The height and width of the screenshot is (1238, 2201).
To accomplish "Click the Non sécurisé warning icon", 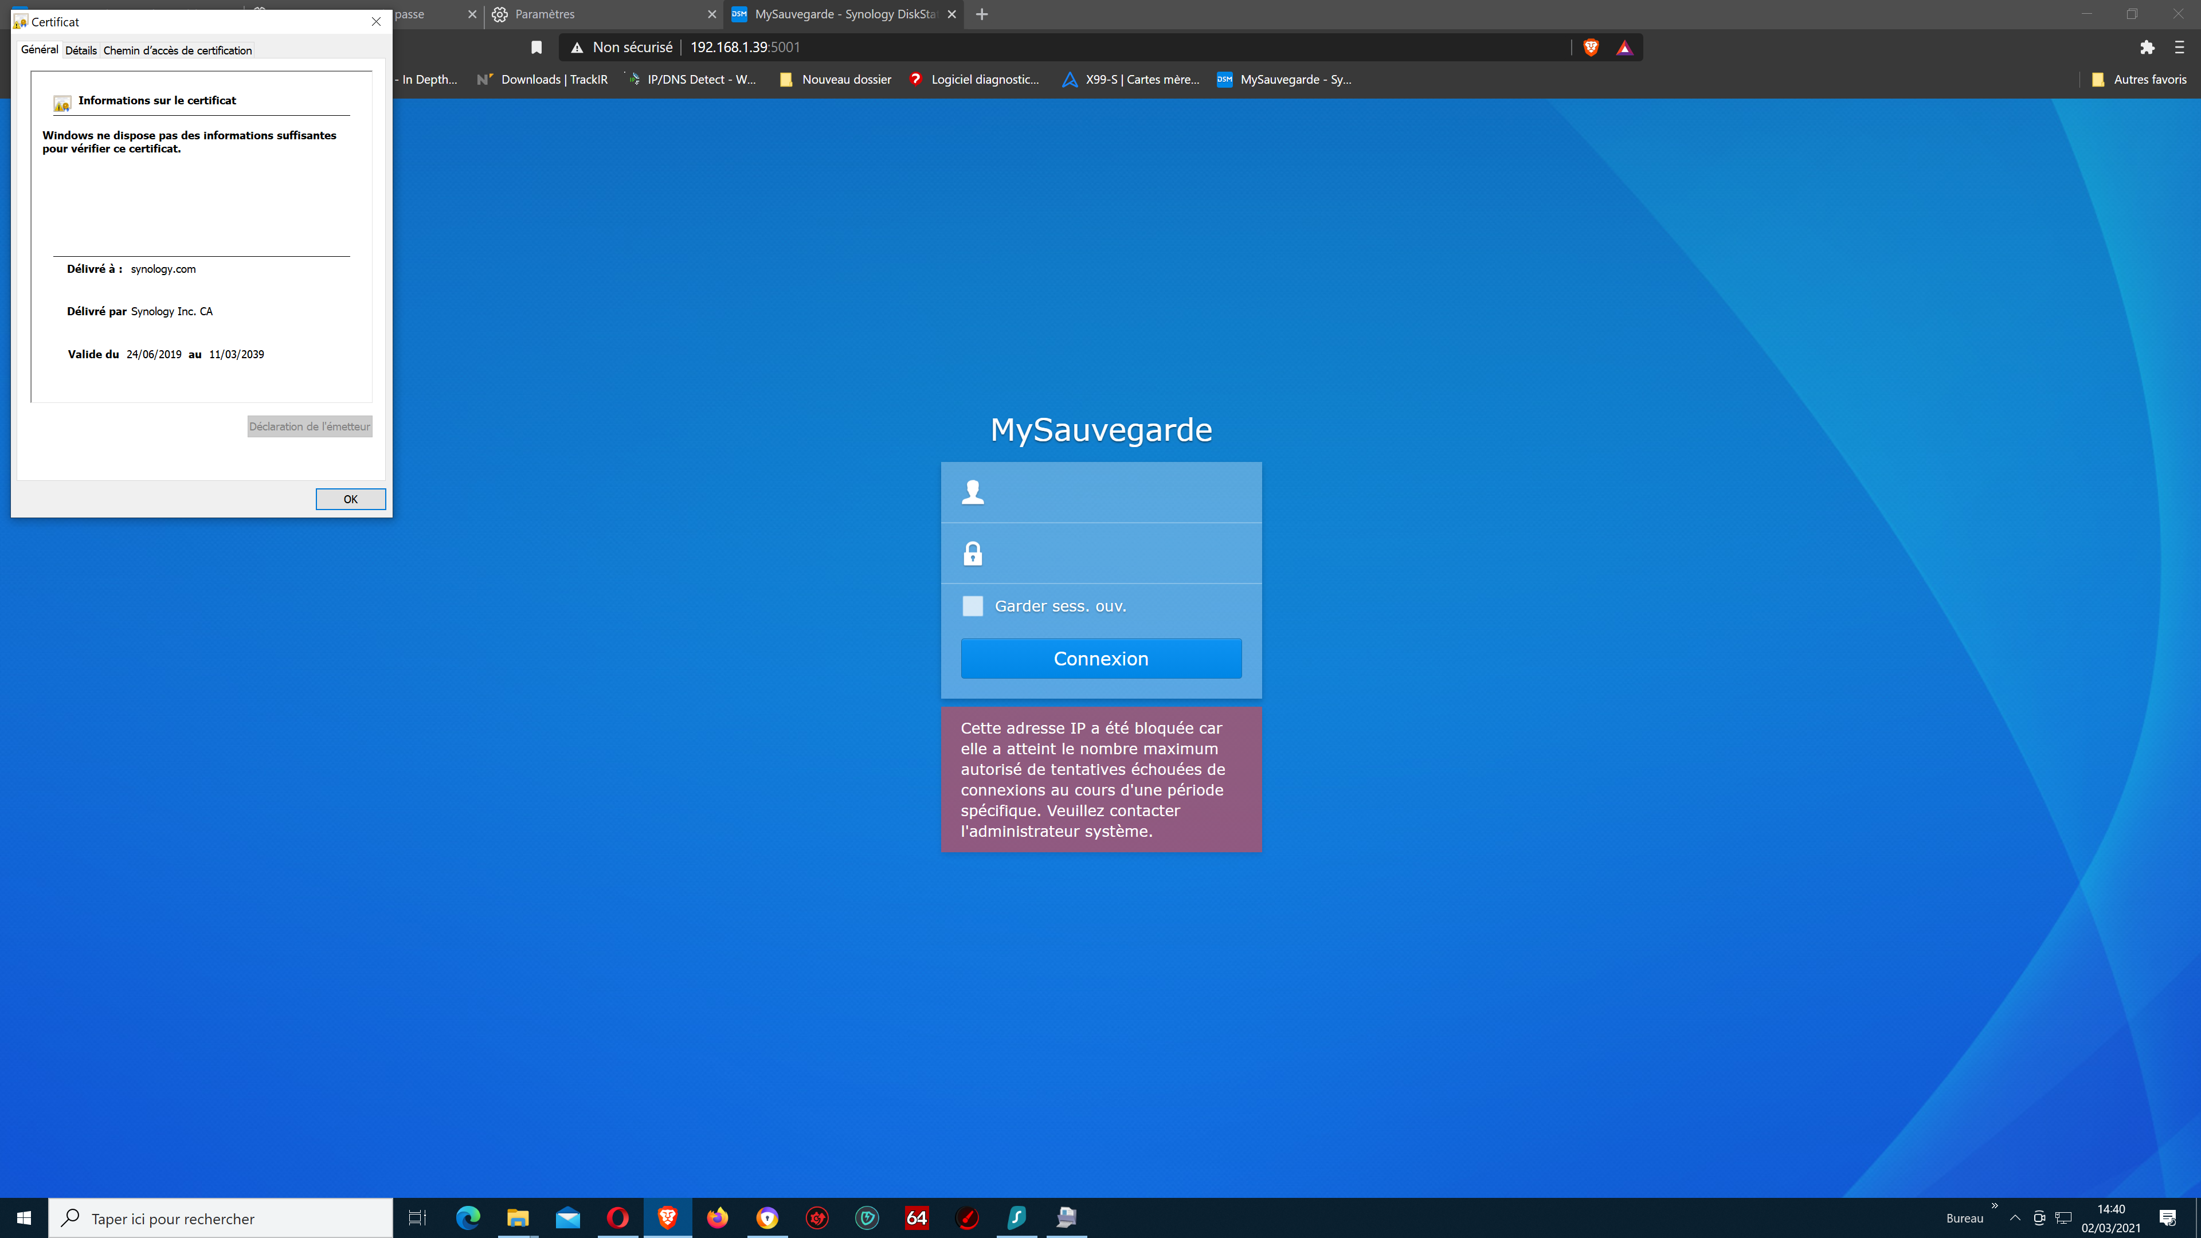I will click(578, 48).
